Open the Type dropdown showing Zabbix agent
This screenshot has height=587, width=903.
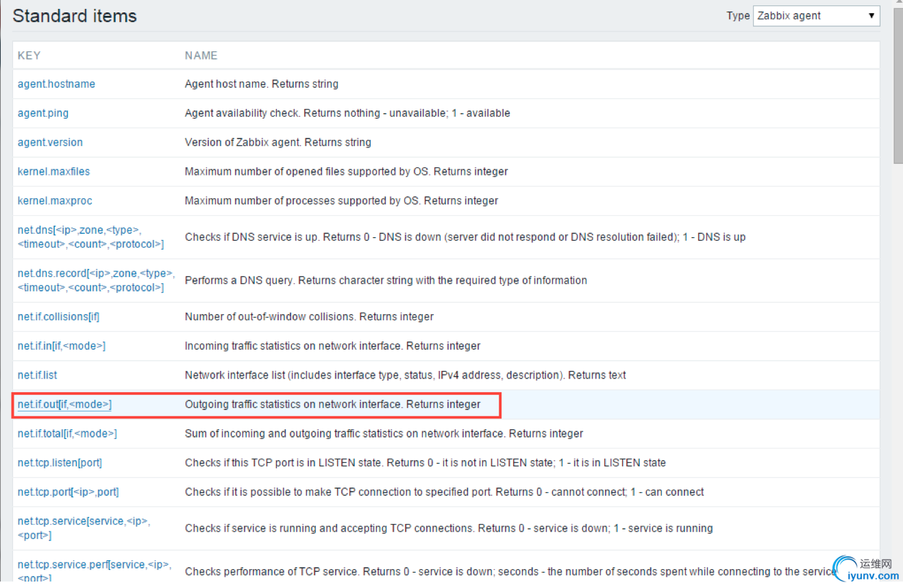click(815, 16)
